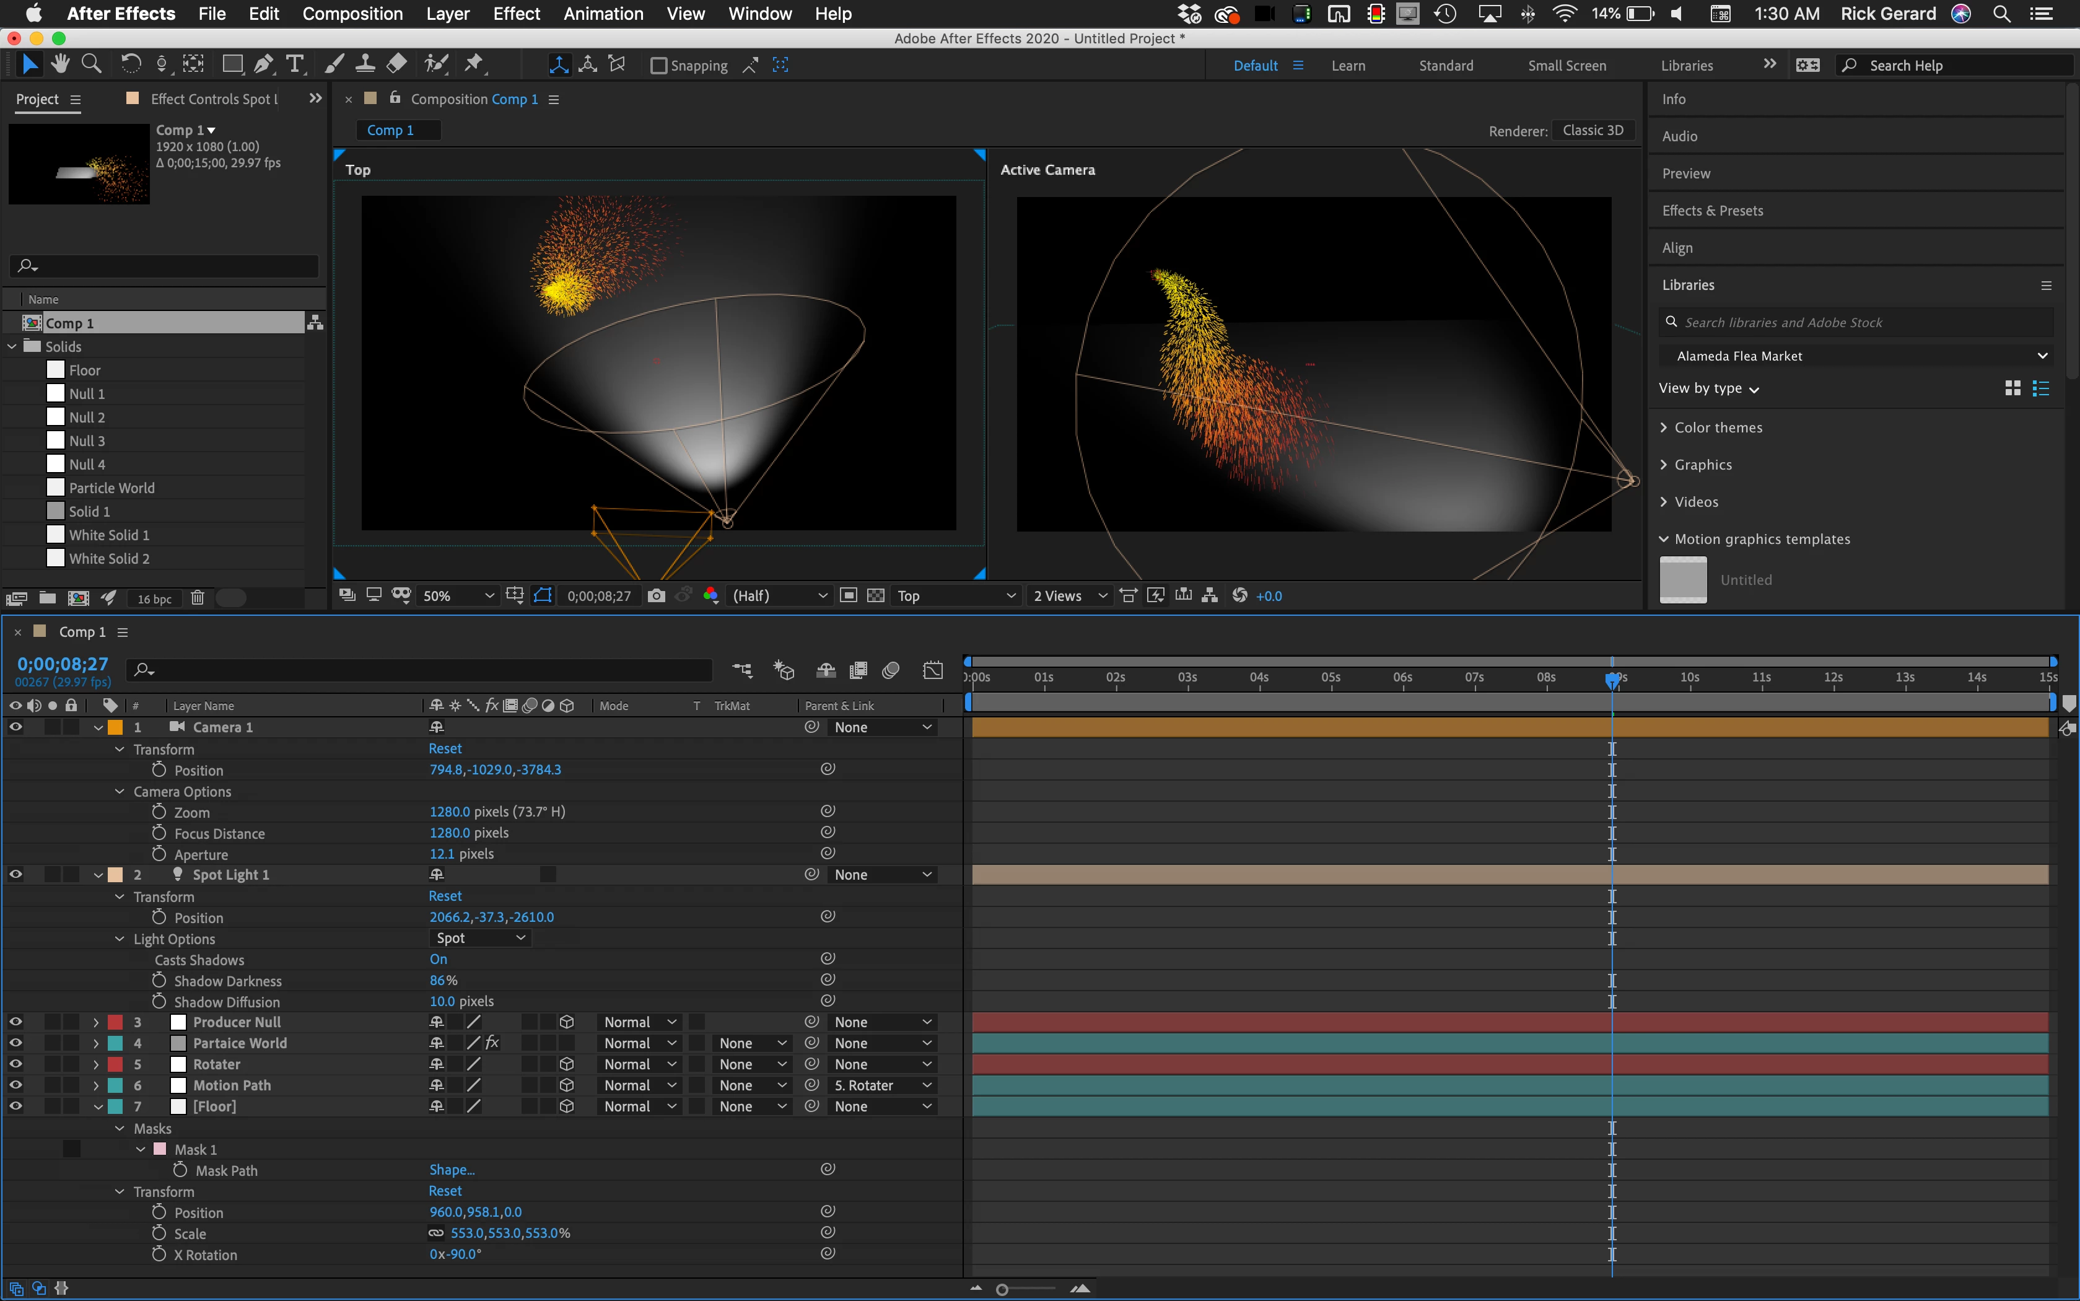Select the Zoom tool in toolbar
The image size is (2080, 1301).
pos(91,64)
